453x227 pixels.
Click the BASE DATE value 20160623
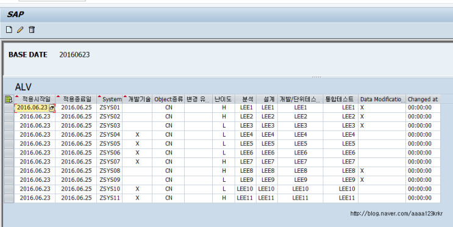(x=74, y=55)
